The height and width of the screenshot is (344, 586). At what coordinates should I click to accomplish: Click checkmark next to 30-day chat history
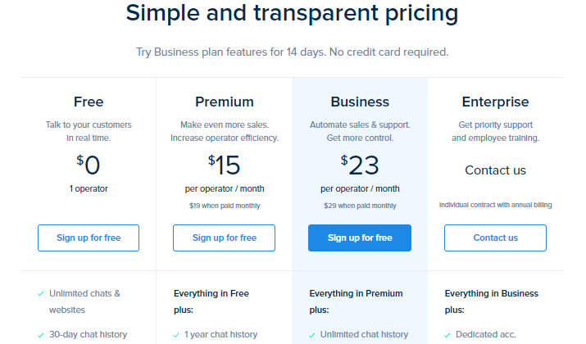[41, 335]
